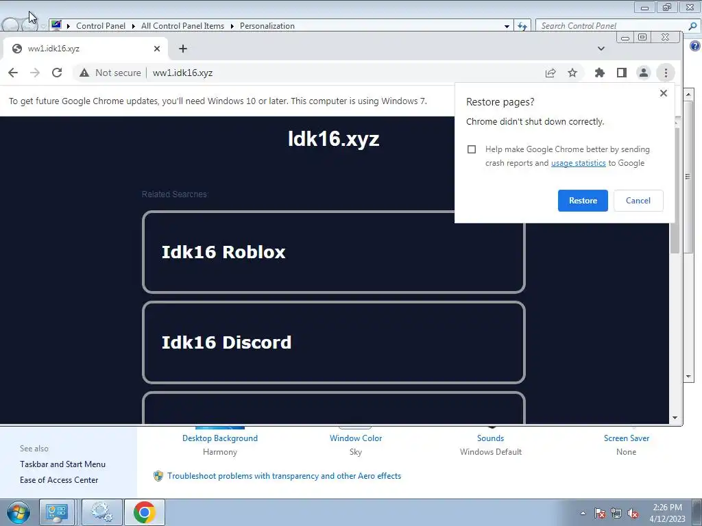Select the ww1.idk16.xyz browser tab
Viewport: 702px width, 526px height.
(85, 49)
